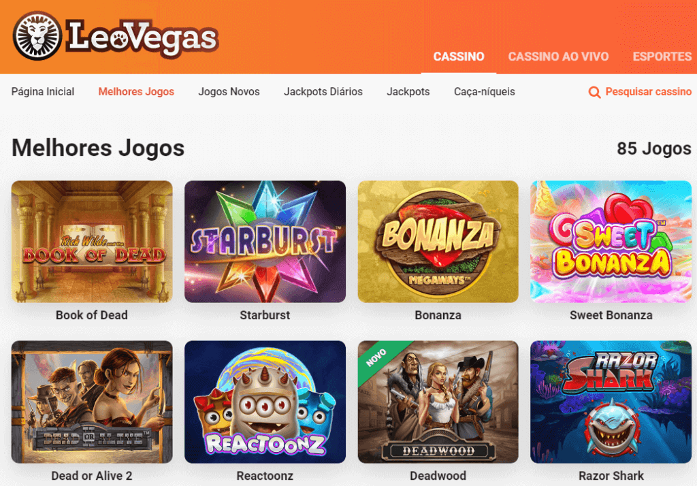The width and height of the screenshot is (697, 486).
Task: Switch to the Cassino tab
Action: (459, 56)
